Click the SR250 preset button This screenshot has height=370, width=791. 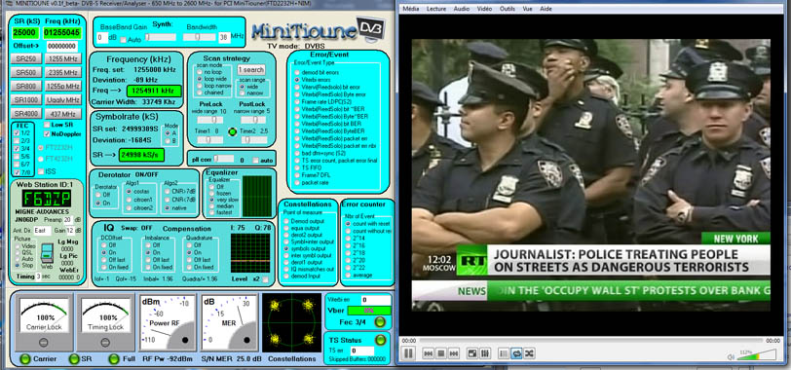click(25, 59)
